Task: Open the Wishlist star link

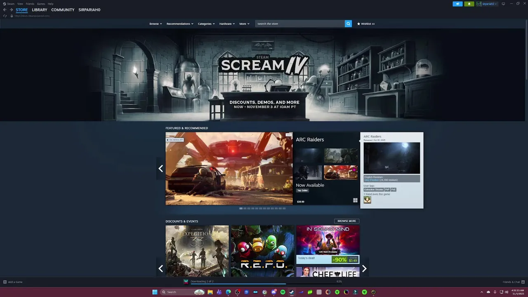Action: [x=366, y=24]
